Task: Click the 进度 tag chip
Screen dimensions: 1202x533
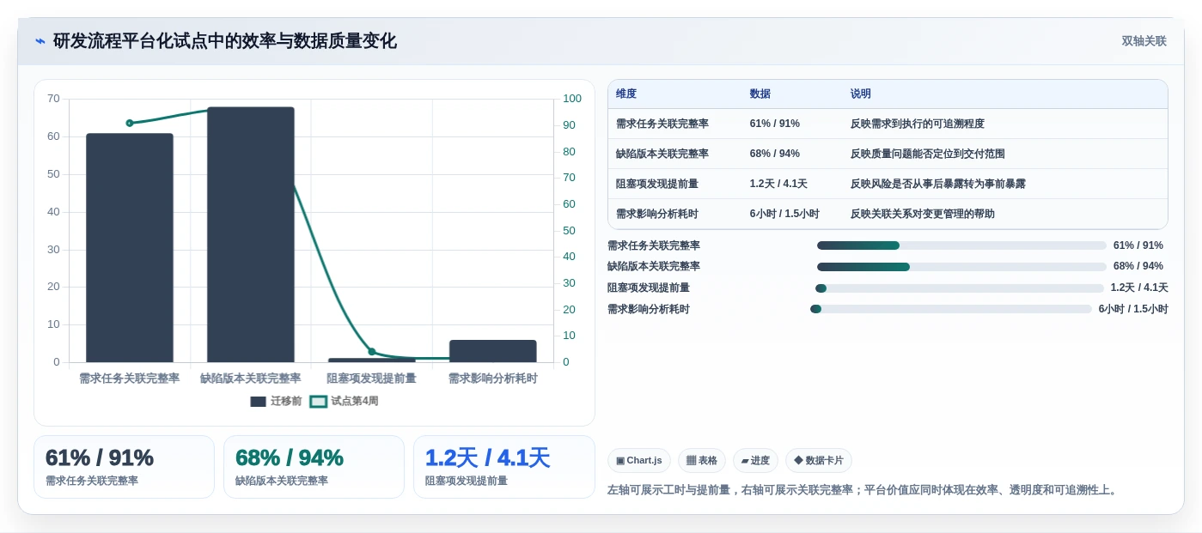Action: point(755,461)
